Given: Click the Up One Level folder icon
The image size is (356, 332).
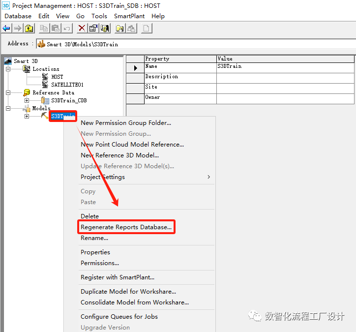Looking at the screenshot, I should click(x=30, y=29).
